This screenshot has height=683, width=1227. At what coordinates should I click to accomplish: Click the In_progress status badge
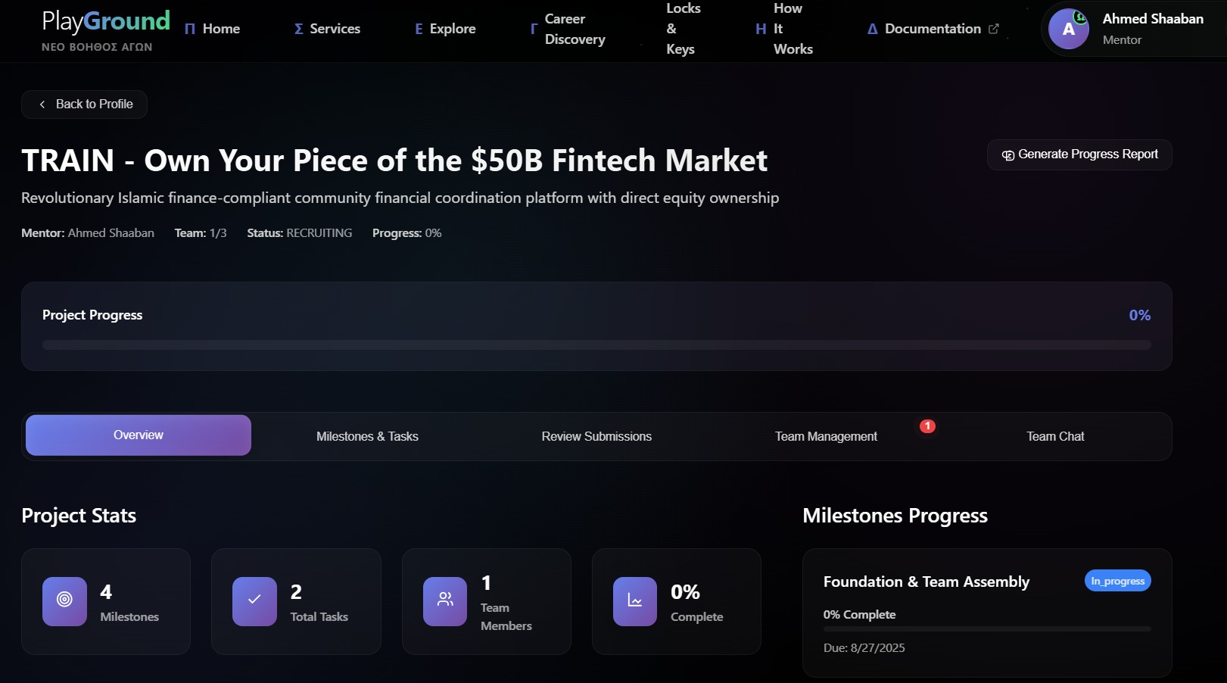tap(1117, 581)
